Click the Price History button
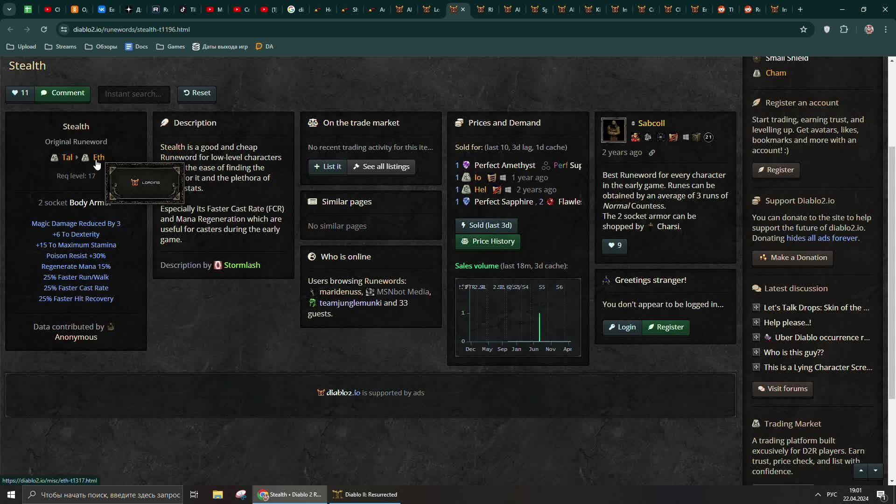The width and height of the screenshot is (896, 504). click(488, 241)
